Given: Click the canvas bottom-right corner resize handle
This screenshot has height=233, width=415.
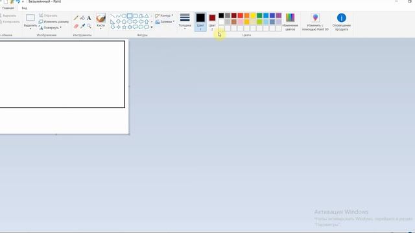Looking at the screenshot, I should tap(129, 134).
